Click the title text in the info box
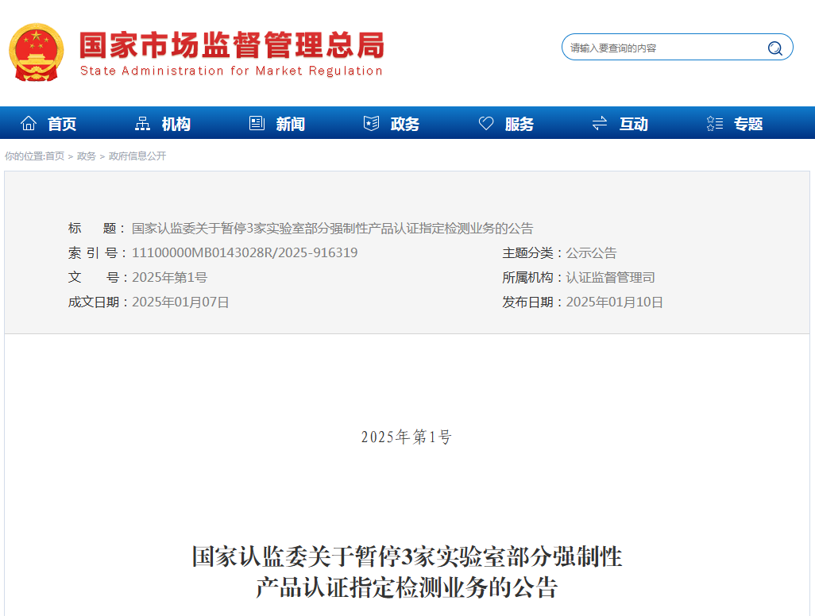Image resolution: width=815 pixels, height=616 pixels. [333, 228]
